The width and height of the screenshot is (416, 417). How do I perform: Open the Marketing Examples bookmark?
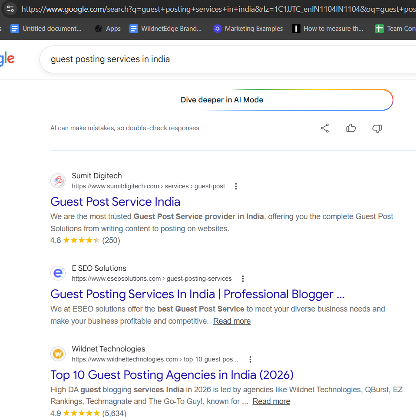(248, 29)
